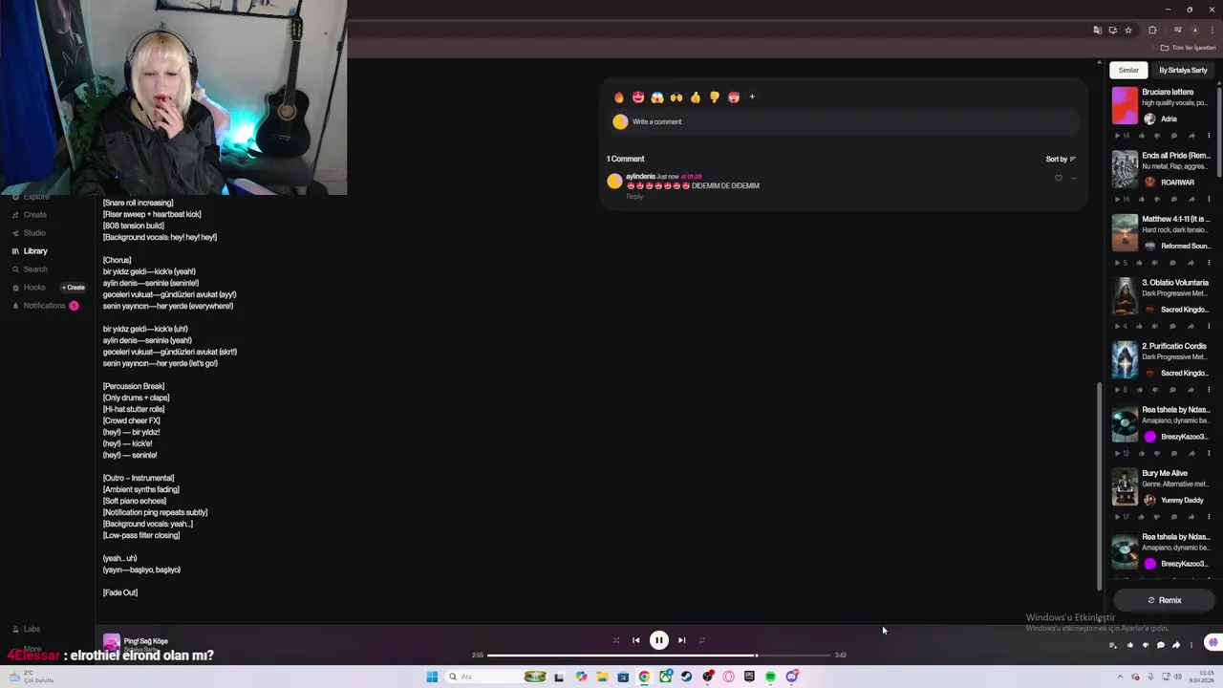Viewport: 1223px width, 688px height.
Task: Open Search in the sidebar
Action: [x=30, y=269]
